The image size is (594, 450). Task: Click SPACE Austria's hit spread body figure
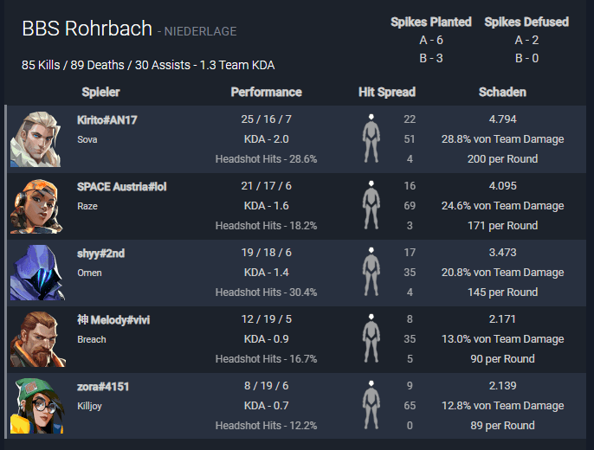click(371, 205)
